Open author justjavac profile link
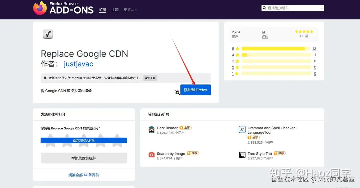 78,64
